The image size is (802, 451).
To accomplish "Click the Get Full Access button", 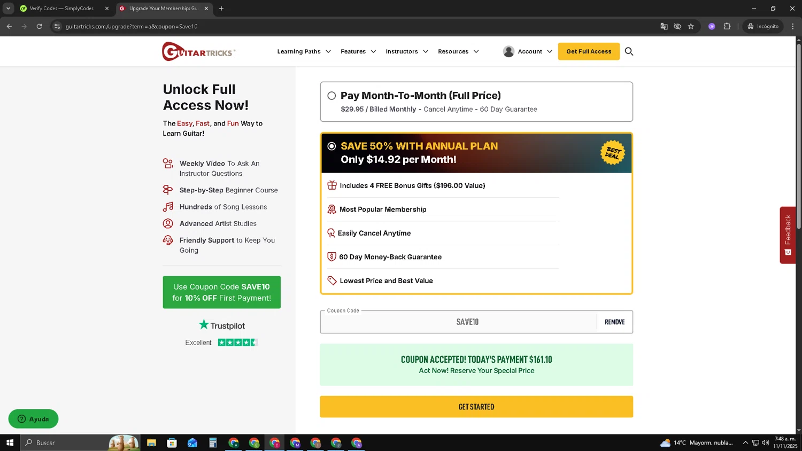I will click(x=589, y=51).
